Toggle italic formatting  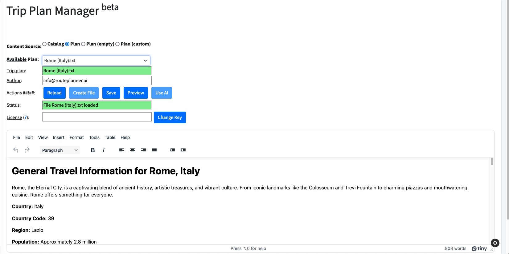point(104,150)
